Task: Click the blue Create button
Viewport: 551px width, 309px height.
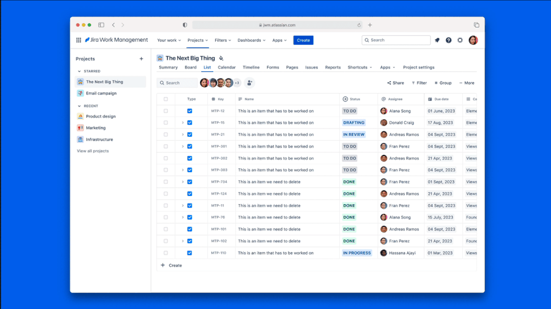Action: [x=303, y=40]
